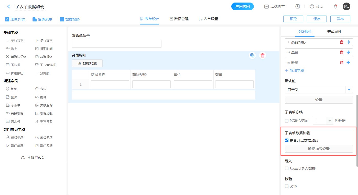Screen dimensions: 358x195
Task: Delete the 单价 field in properties list
Action: coord(341,52)
